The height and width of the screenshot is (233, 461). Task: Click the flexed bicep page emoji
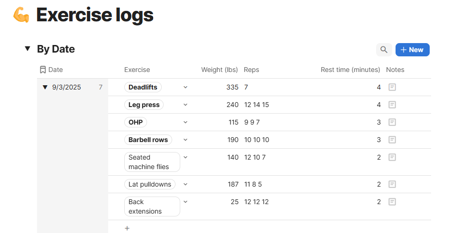coord(21,15)
